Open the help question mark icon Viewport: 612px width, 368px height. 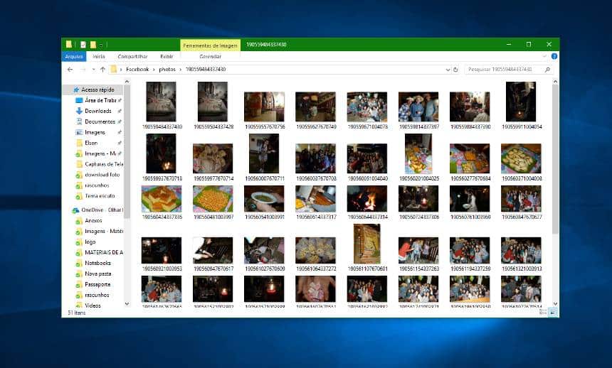click(x=553, y=56)
